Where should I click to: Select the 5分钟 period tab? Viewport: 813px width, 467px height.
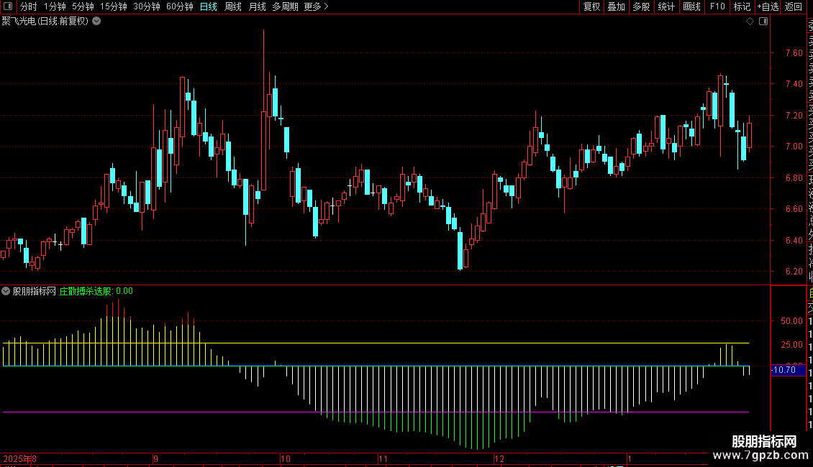tap(83, 6)
